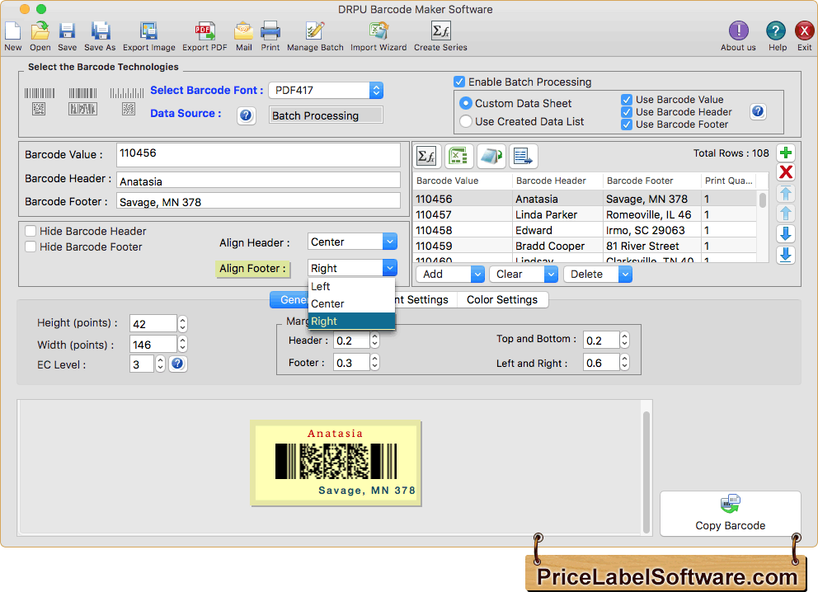This screenshot has width=818, height=592.
Task: Open the Manage Batch tool
Action: 315,31
